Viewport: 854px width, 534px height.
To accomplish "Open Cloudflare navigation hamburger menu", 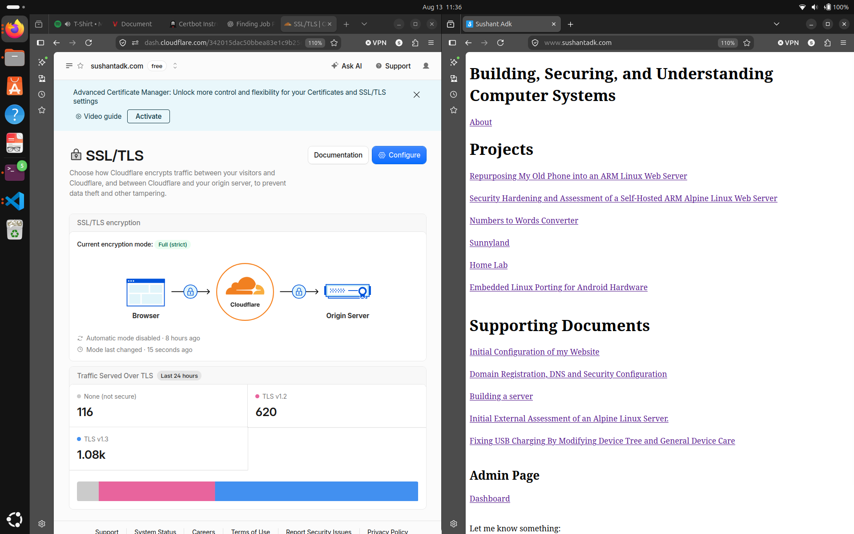I will click(69, 66).
